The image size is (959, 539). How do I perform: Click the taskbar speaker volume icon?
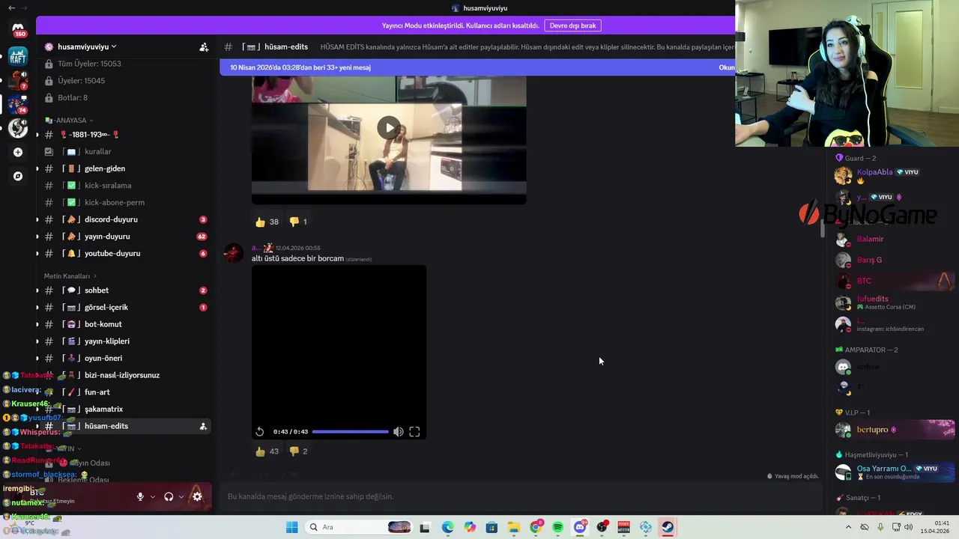908,527
